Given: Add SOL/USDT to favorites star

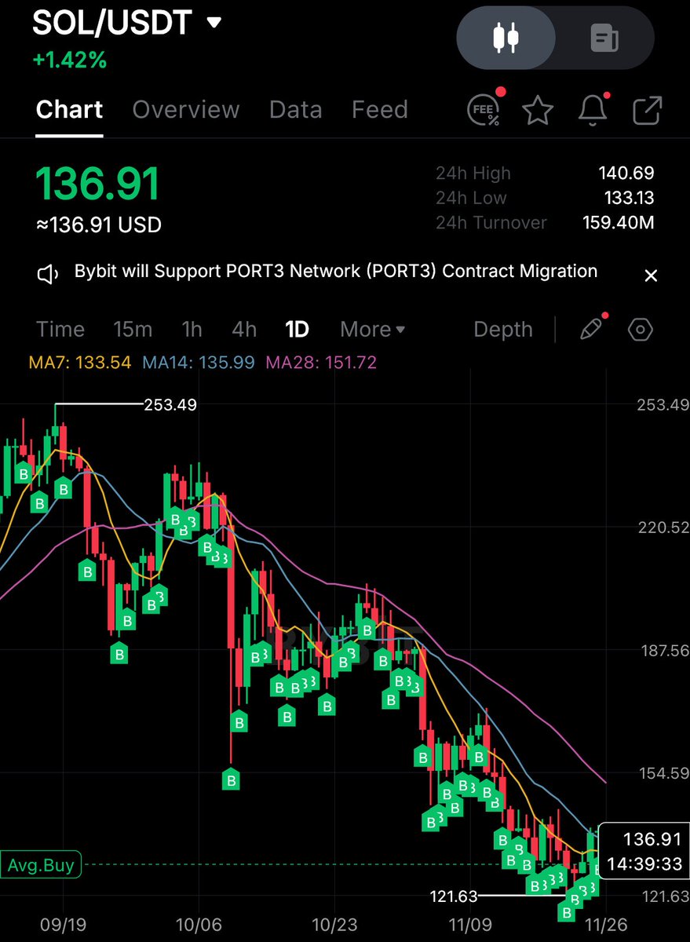Looking at the screenshot, I should [x=538, y=110].
